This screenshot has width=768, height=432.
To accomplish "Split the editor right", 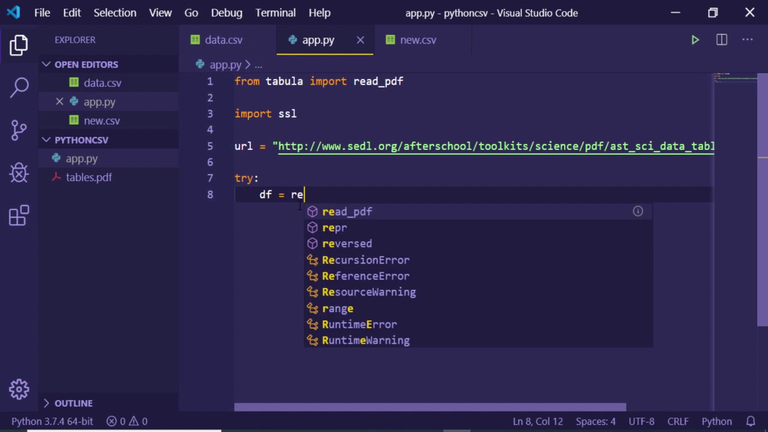I will (x=722, y=40).
